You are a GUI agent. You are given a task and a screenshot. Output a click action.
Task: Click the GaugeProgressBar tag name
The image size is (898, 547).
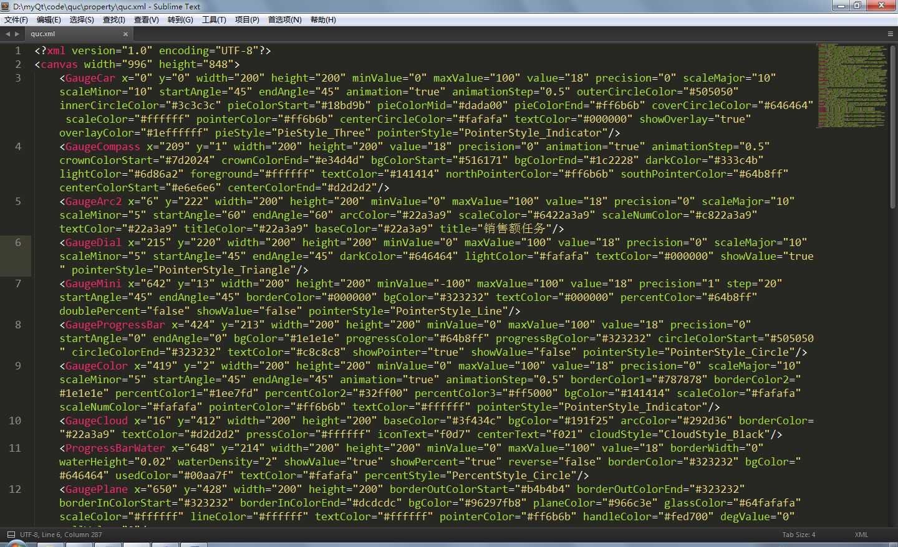pos(115,325)
